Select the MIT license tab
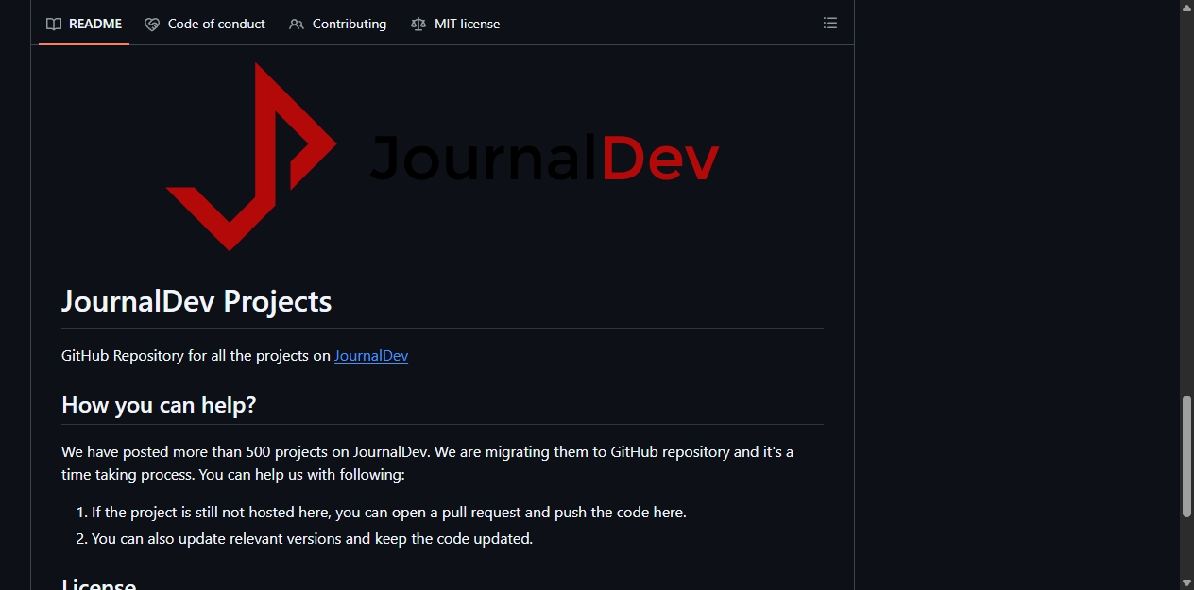The image size is (1194, 590). (x=455, y=24)
